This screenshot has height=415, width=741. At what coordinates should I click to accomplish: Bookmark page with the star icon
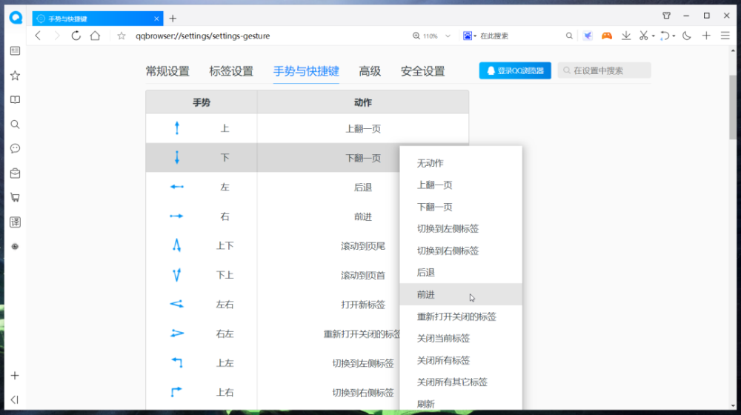tap(122, 36)
